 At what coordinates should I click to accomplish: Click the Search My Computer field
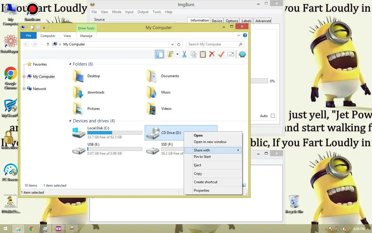pyautogui.click(x=215, y=44)
